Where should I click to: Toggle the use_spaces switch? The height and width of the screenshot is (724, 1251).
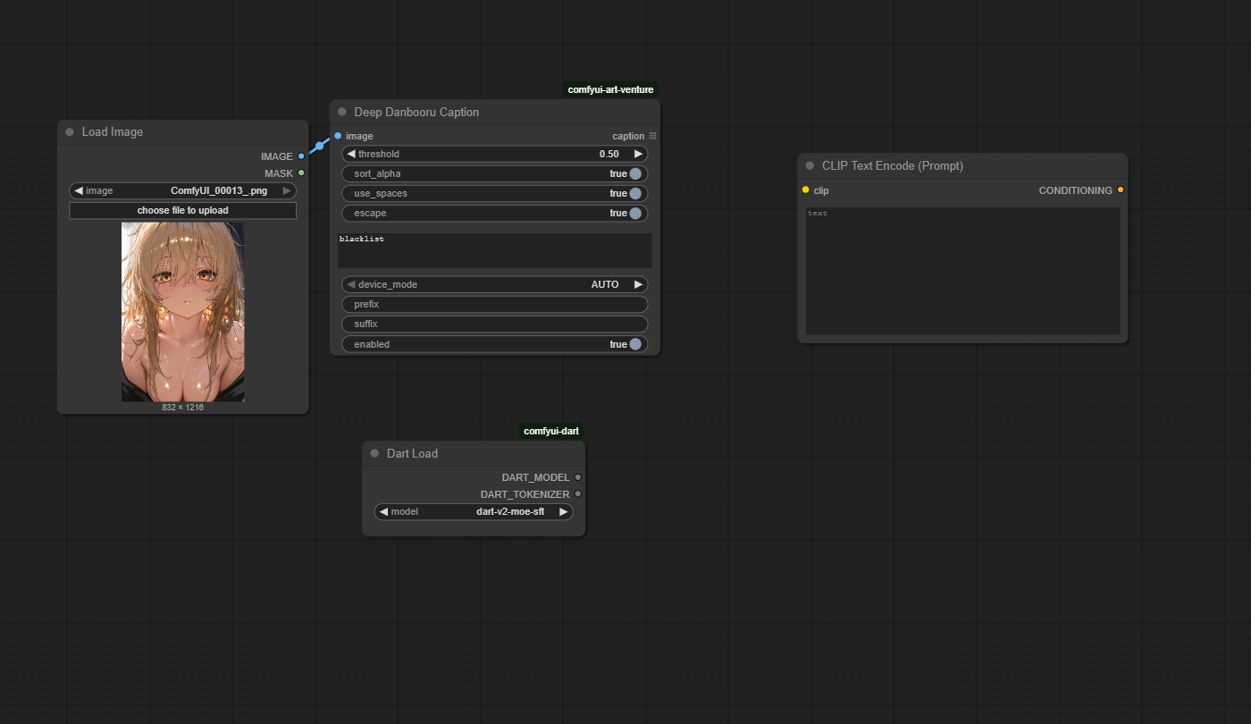point(635,194)
